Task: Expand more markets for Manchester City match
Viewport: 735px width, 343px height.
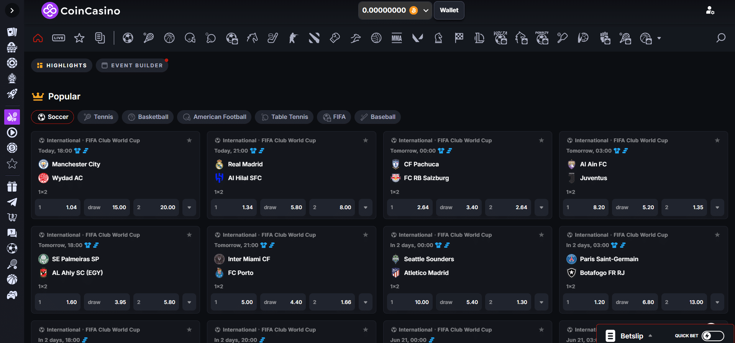Action: pos(189,208)
